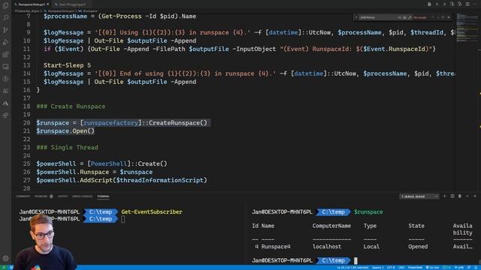Image resolution: width=481 pixels, height=270 pixels.
Task: Change line endings via CRLF status item
Action: point(401,268)
